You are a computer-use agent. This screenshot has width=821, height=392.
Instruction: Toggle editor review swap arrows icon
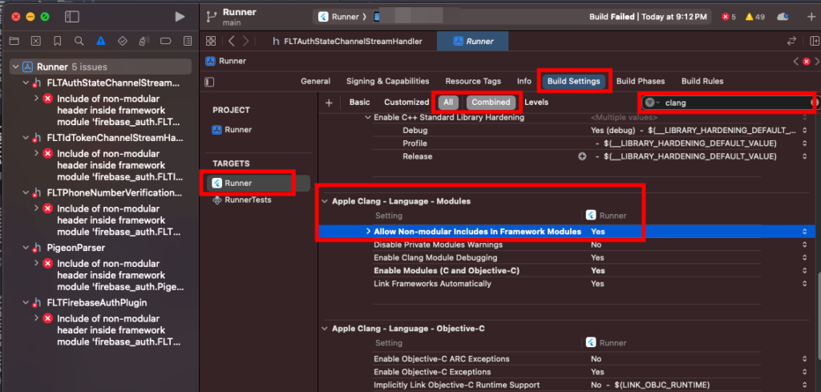(791, 41)
